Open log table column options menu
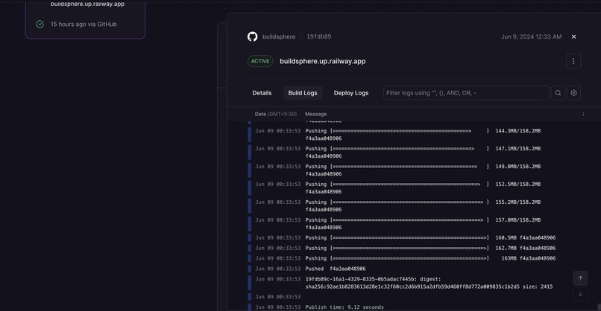The height and width of the screenshot is (311, 601). point(583,114)
